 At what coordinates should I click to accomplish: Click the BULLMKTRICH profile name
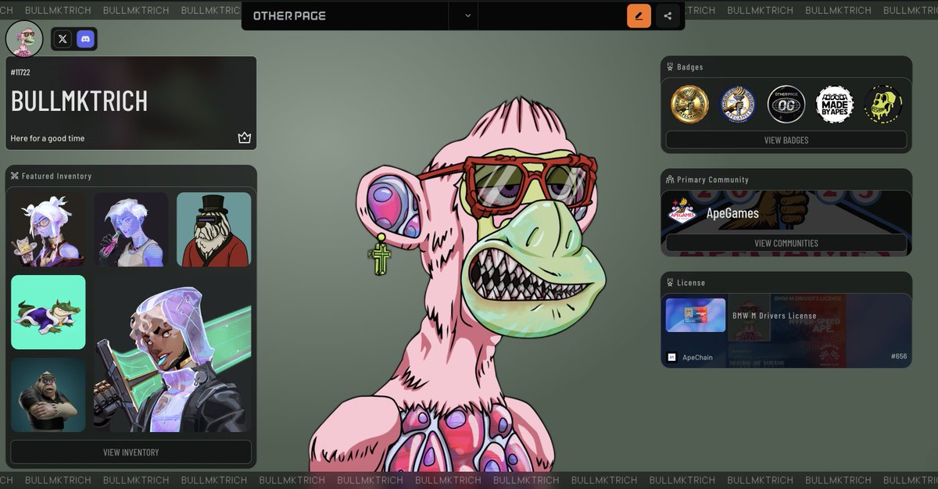[x=79, y=102]
